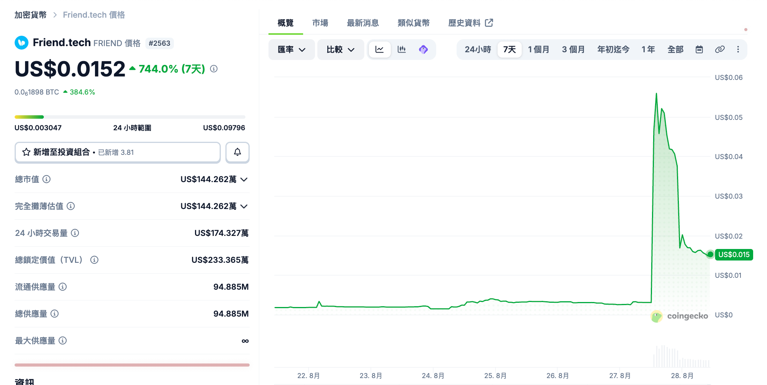Click the US$233.365萬 TVL value
The width and height of the screenshot is (767, 385).
(220, 260)
